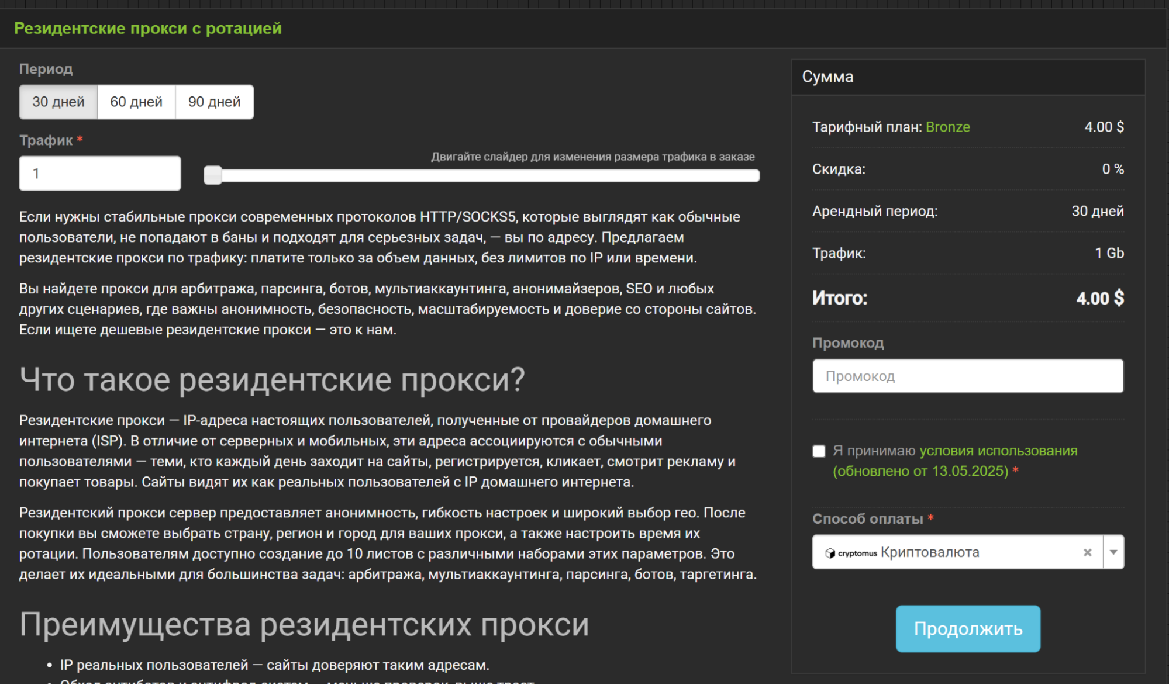Switch to the 60 дней period tab
The height and width of the screenshot is (685, 1169).
pyautogui.click(x=136, y=101)
